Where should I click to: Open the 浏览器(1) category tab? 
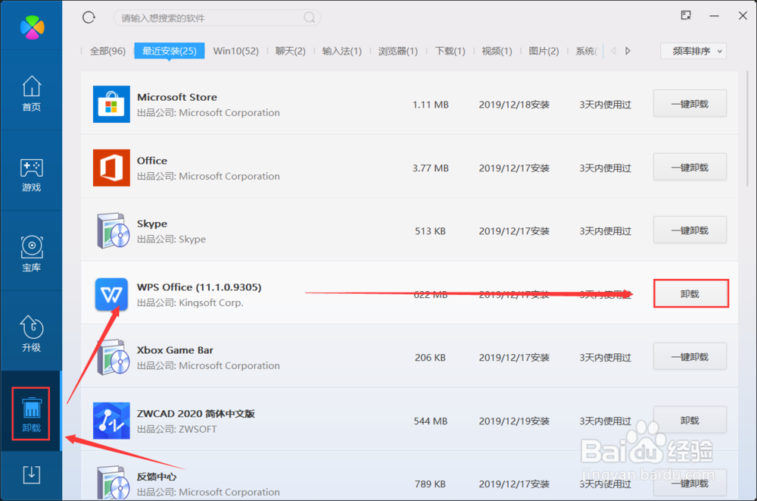[398, 51]
